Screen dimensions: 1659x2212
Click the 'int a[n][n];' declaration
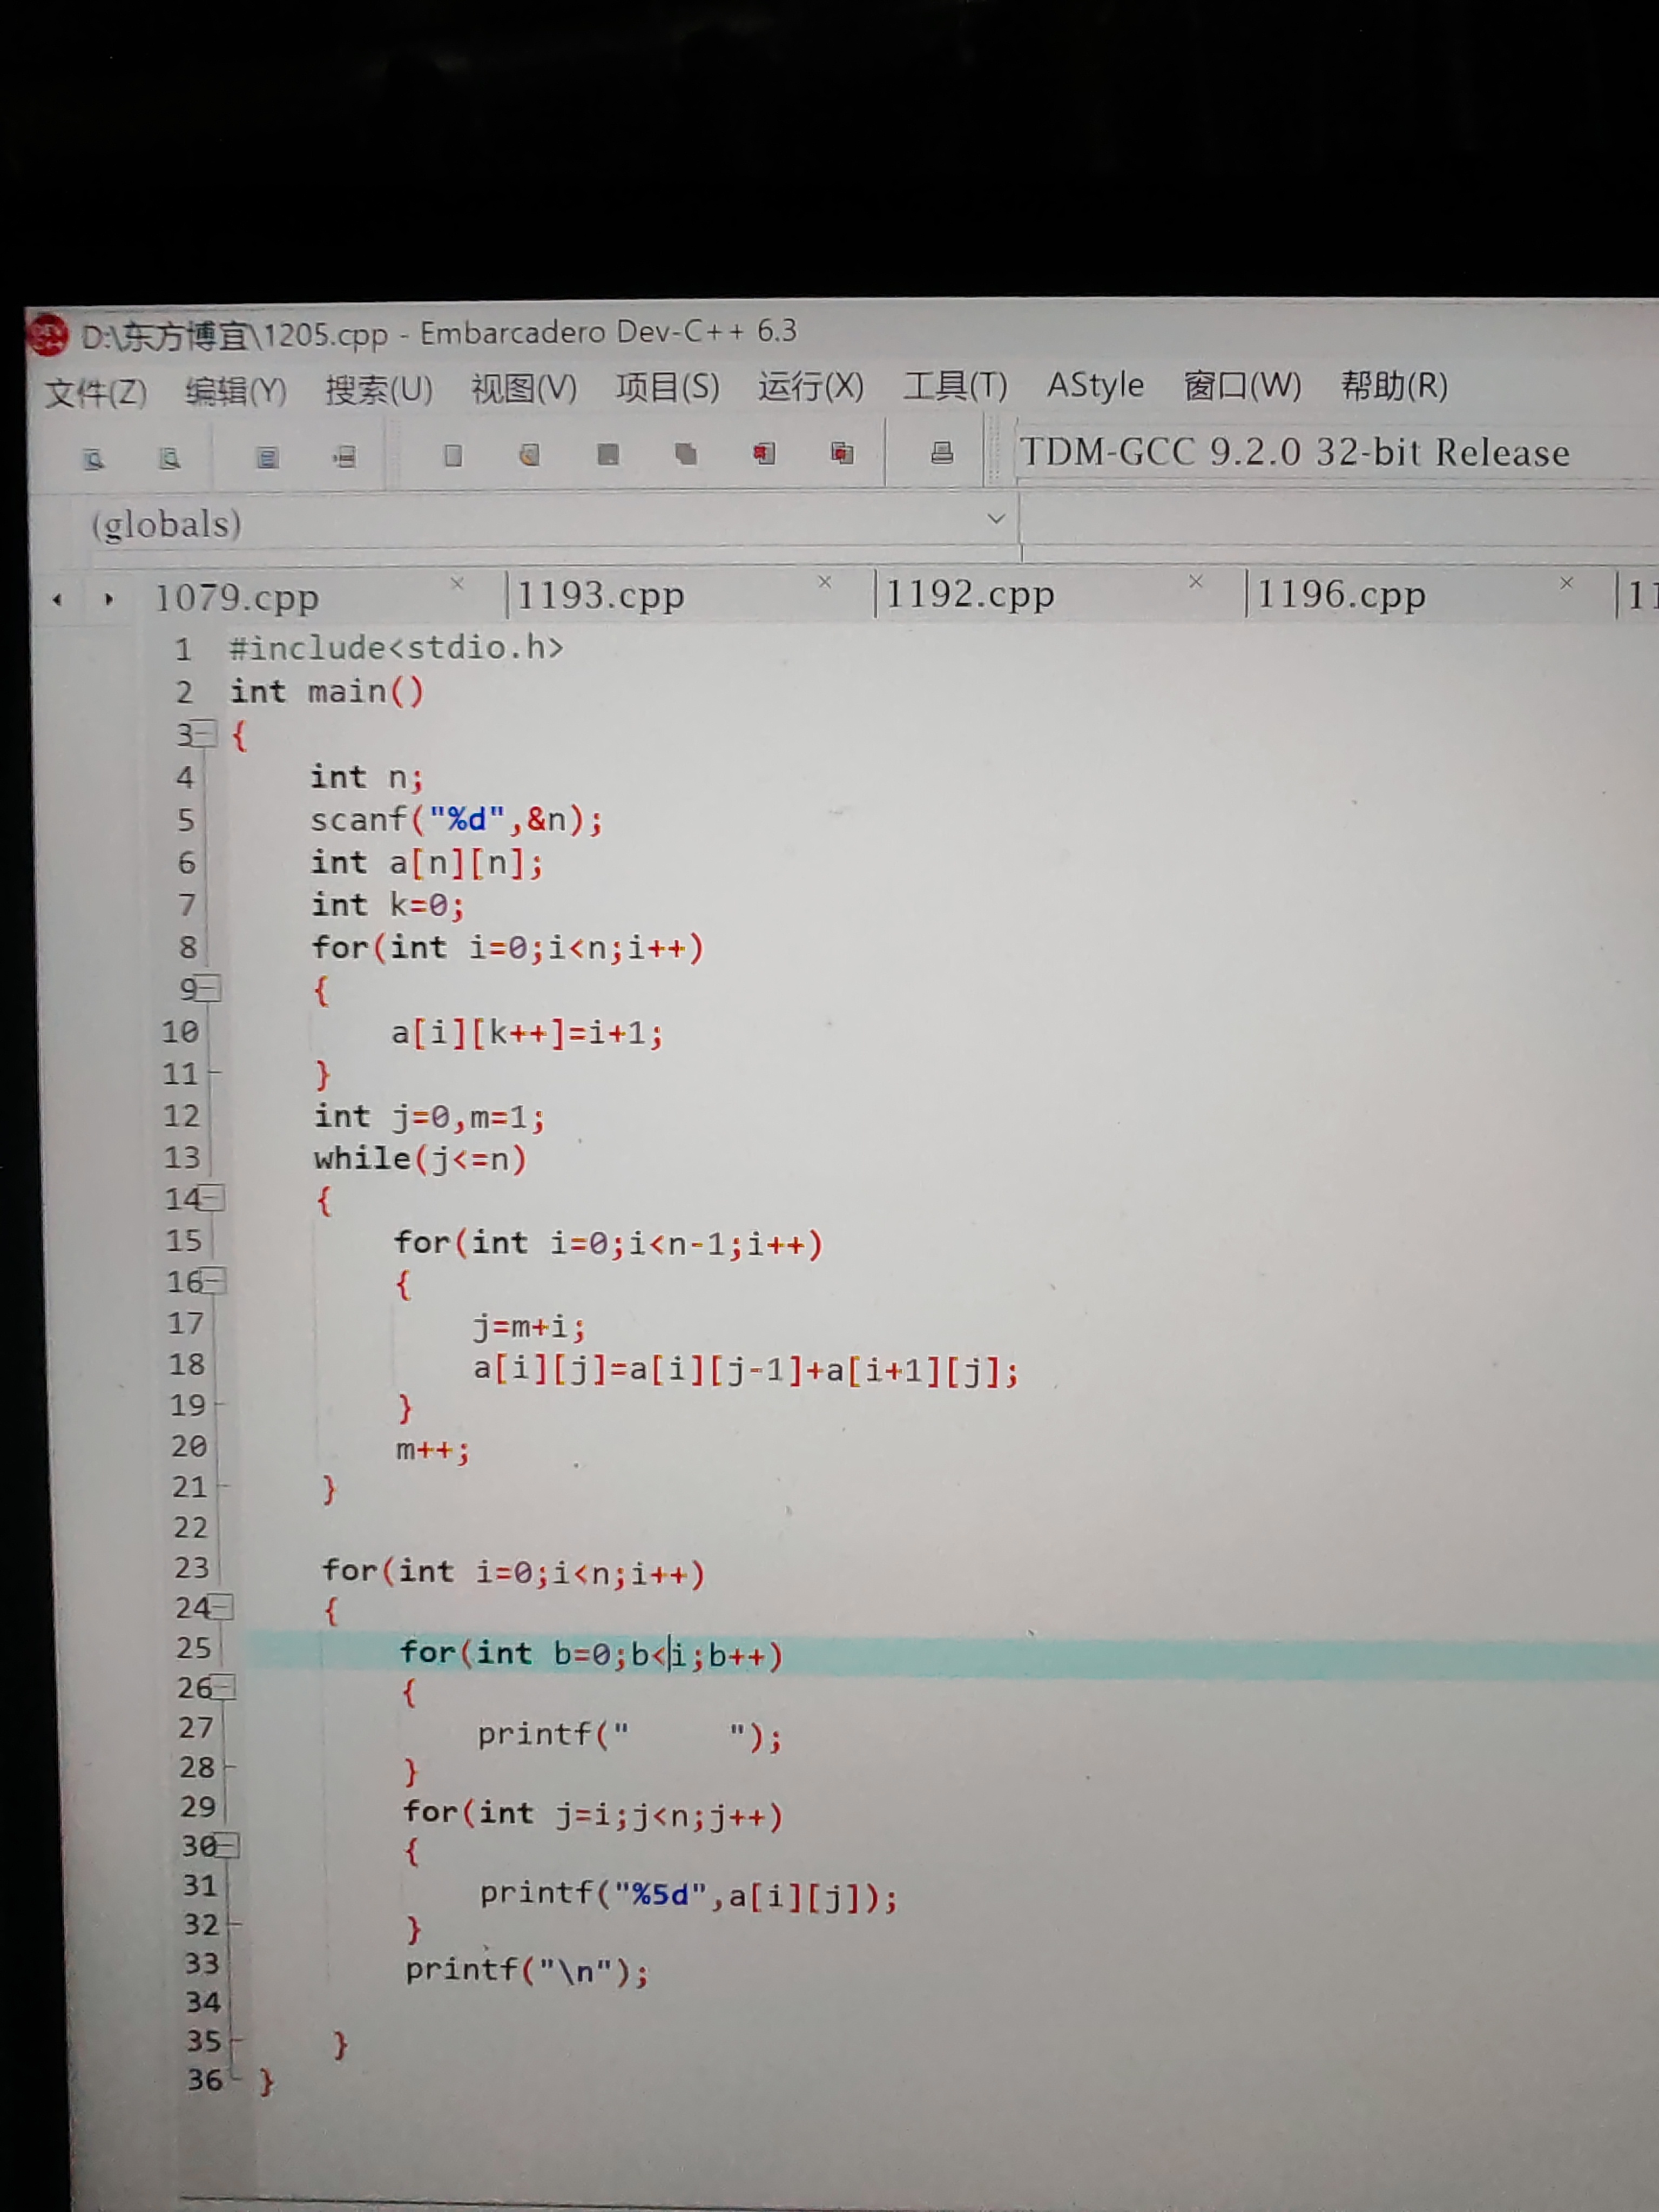[427, 862]
